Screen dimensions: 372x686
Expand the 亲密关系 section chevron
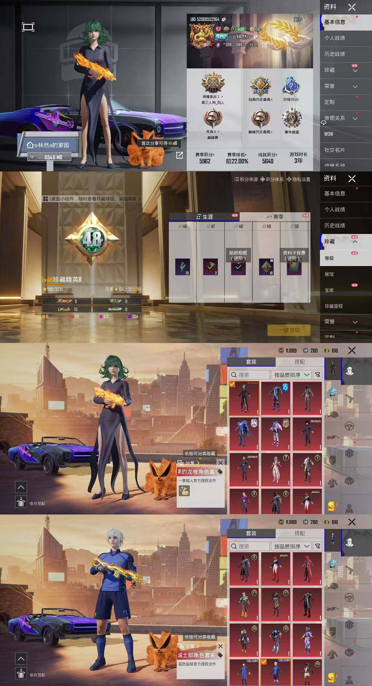(x=355, y=118)
